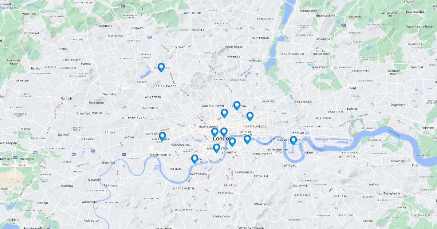This screenshot has height=229, width=437.
Task: Select the Brixton place label
Action: click(230, 185)
